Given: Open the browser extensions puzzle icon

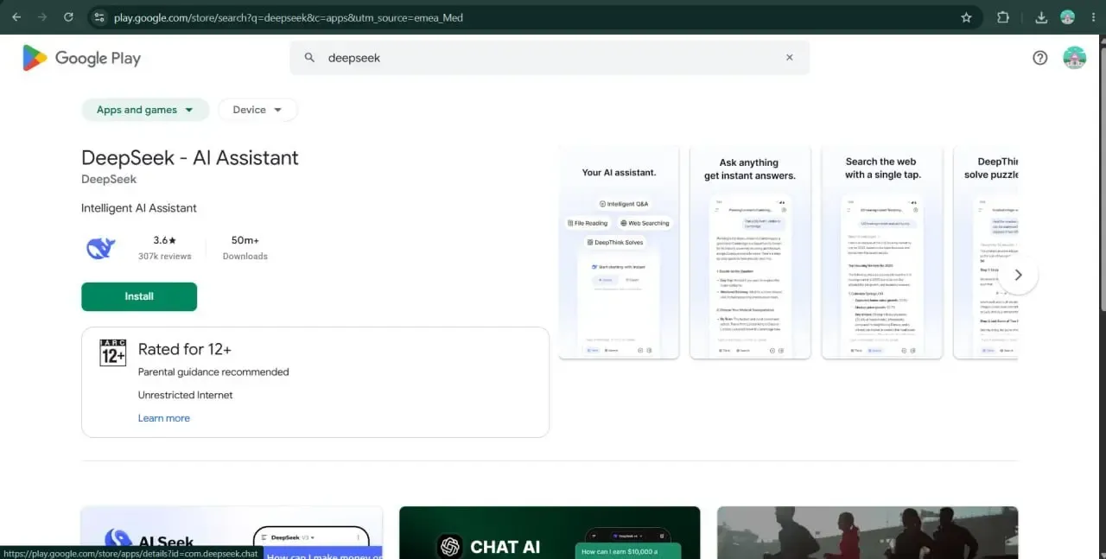Looking at the screenshot, I should (1003, 17).
